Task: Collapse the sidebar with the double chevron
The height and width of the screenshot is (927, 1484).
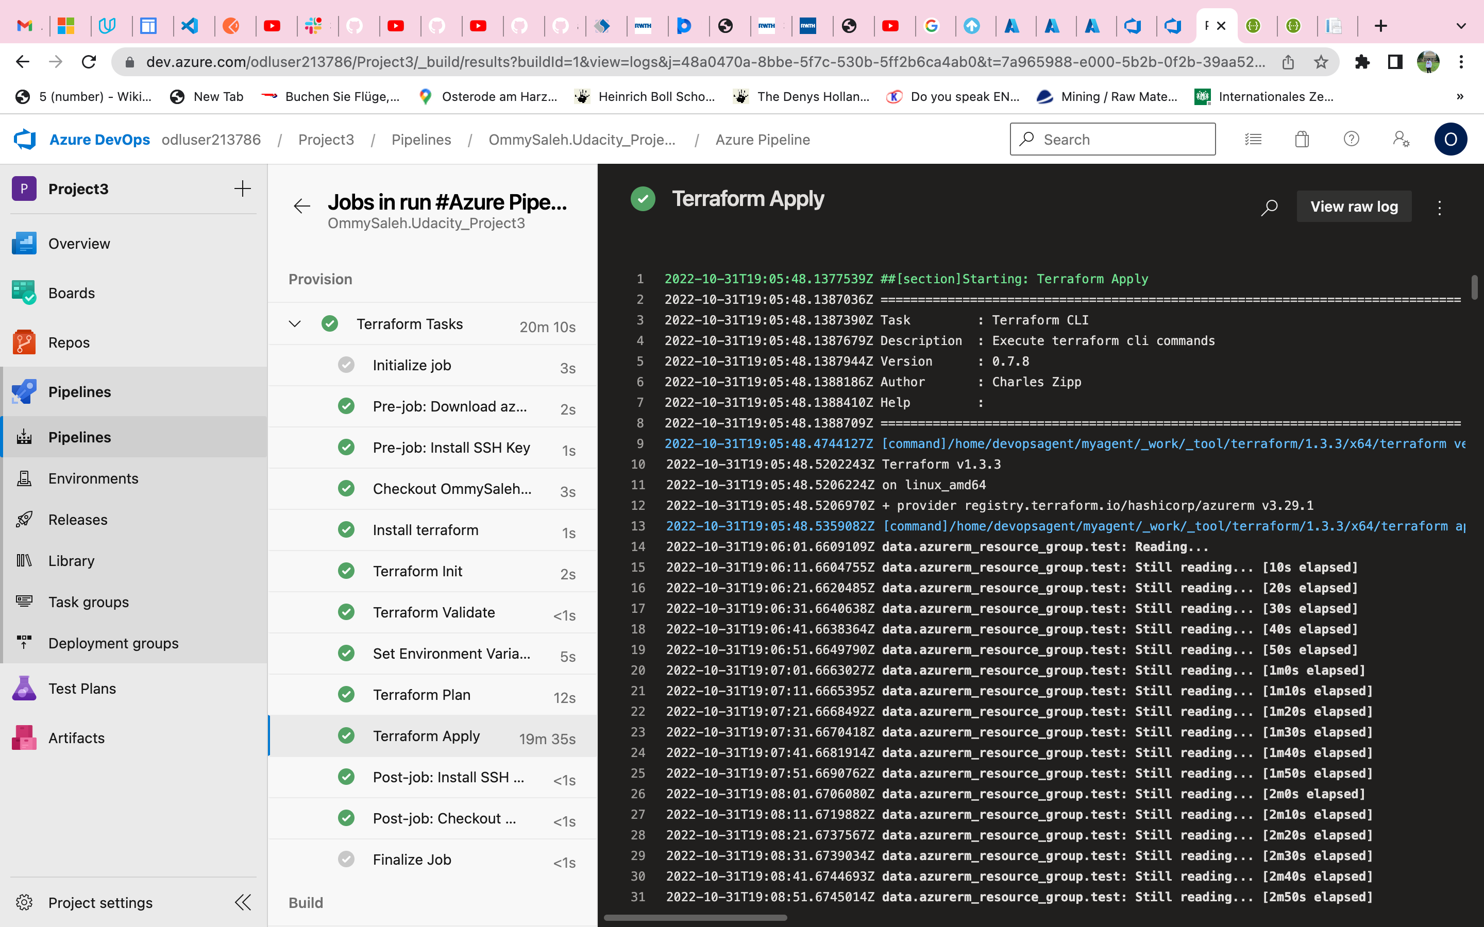Action: click(243, 902)
